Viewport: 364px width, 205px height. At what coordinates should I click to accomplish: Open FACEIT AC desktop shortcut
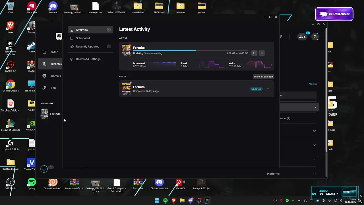coord(11,66)
